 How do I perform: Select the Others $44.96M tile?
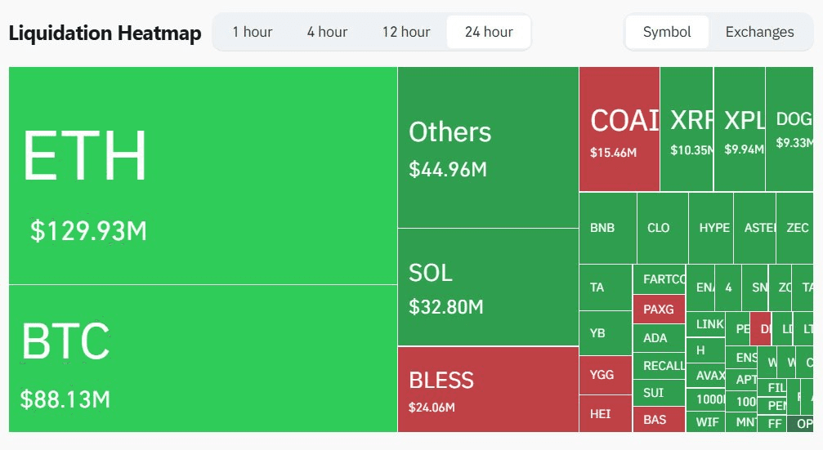click(x=488, y=148)
